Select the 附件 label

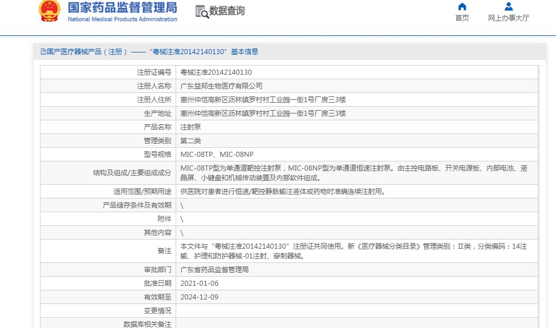tap(164, 219)
